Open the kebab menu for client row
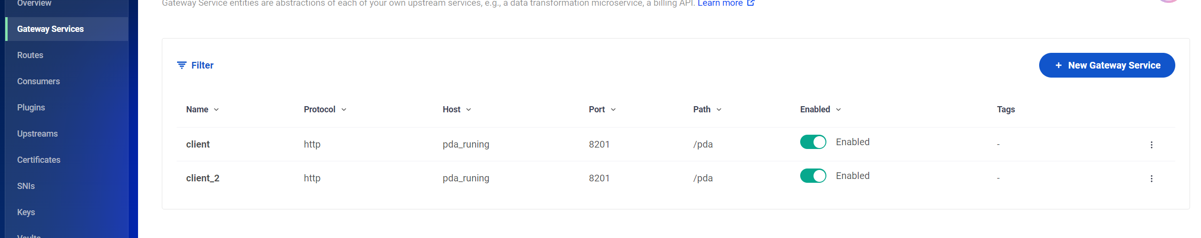The width and height of the screenshot is (1201, 238). point(1151,145)
